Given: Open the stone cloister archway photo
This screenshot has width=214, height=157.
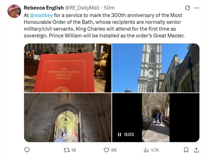Looking at the screenshot, I should (68, 118).
